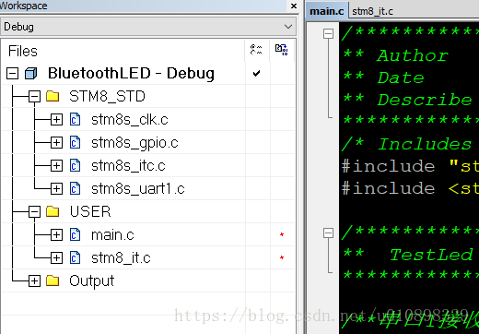
Task: Click the stm8s_itc.c C file icon
Action: [x=75, y=166]
